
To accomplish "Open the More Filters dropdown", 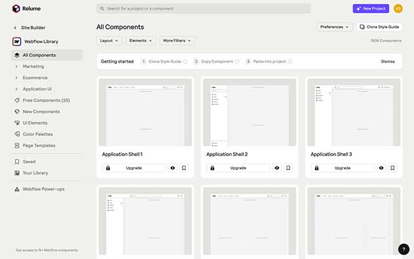I will (177, 41).
